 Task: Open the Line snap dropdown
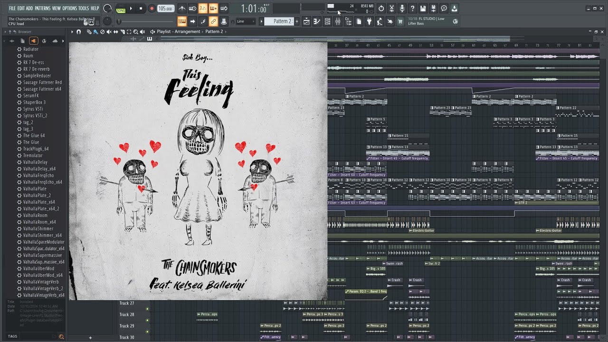coord(246,21)
